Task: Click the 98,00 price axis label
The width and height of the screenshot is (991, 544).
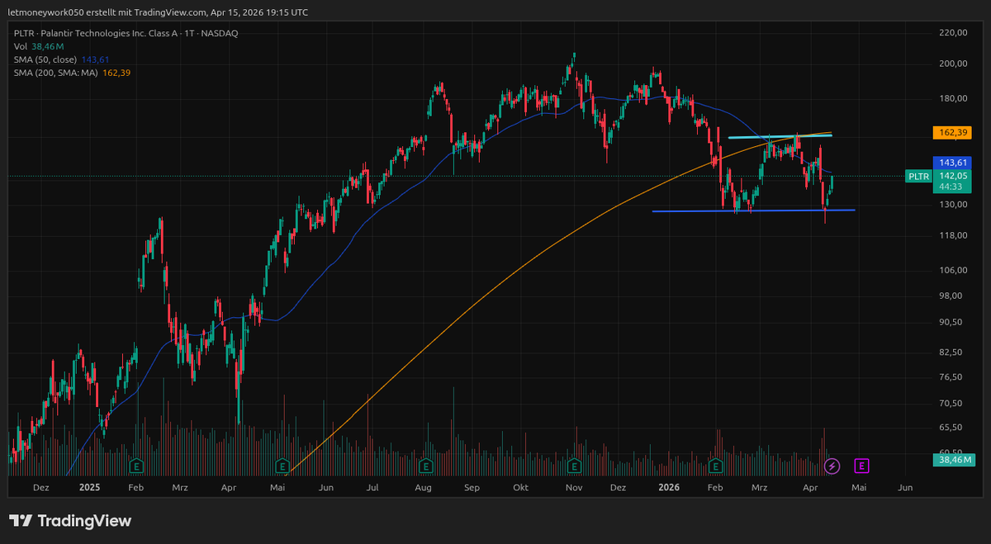Action: 952,296
